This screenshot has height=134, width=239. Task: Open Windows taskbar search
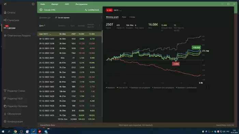(x=9, y=132)
